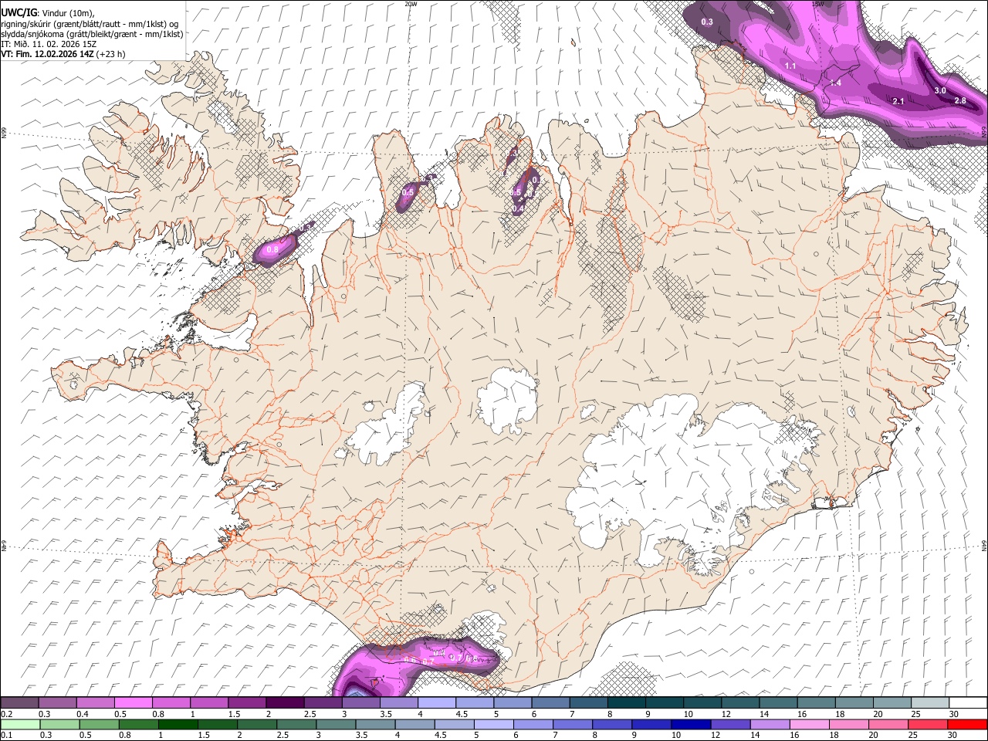Click the 'UWC/IG' title in the header box
The width and height of the screenshot is (988, 741).
(18, 12)
